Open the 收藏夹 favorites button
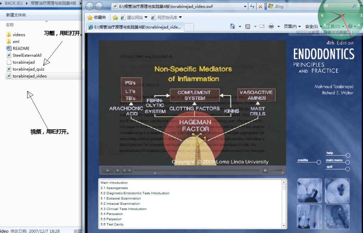 97,17
